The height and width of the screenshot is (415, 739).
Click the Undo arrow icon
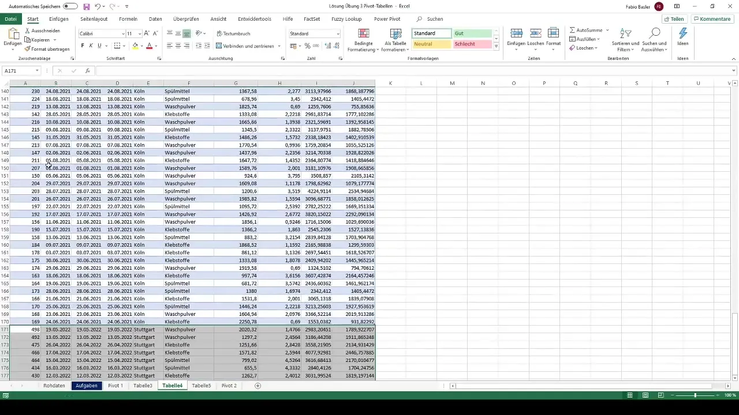[98, 6]
